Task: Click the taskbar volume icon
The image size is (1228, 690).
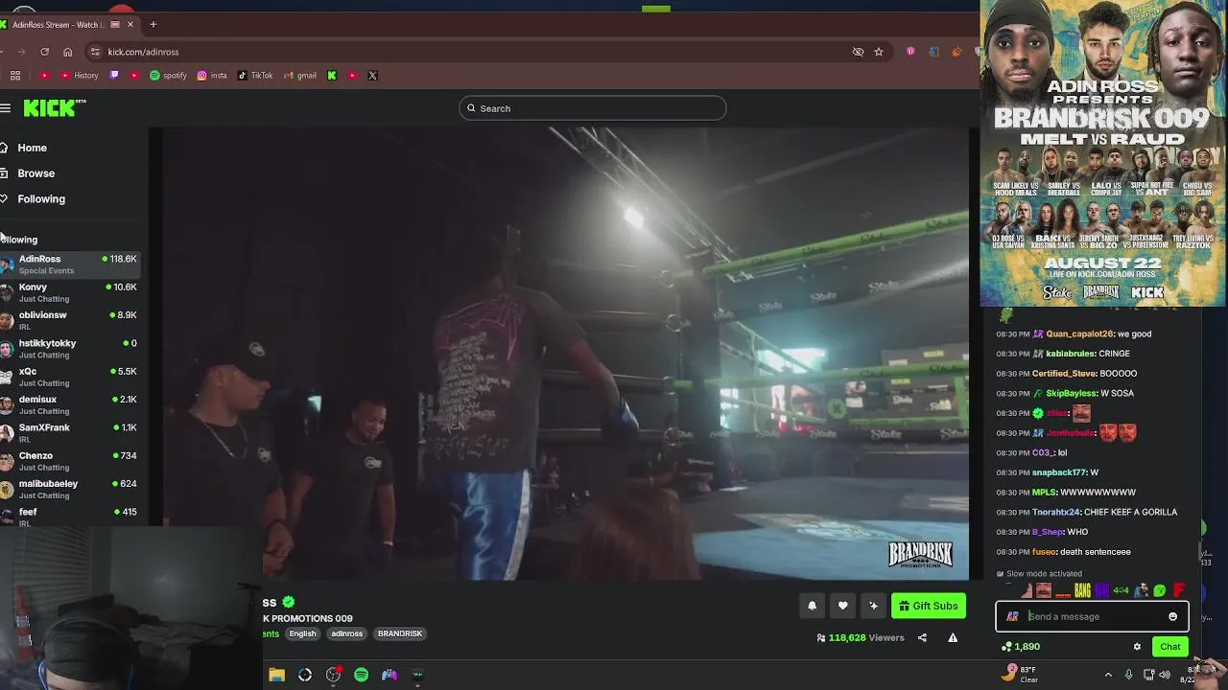Action: [1165, 675]
